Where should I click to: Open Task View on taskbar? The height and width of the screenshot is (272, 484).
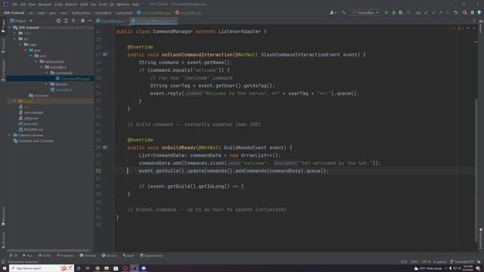tap(88, 268)
